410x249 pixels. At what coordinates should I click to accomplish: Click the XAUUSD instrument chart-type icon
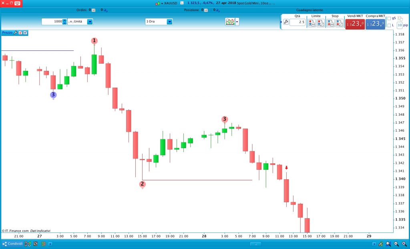pos(157,3)
